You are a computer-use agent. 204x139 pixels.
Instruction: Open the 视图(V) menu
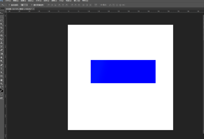click(69, 1)
